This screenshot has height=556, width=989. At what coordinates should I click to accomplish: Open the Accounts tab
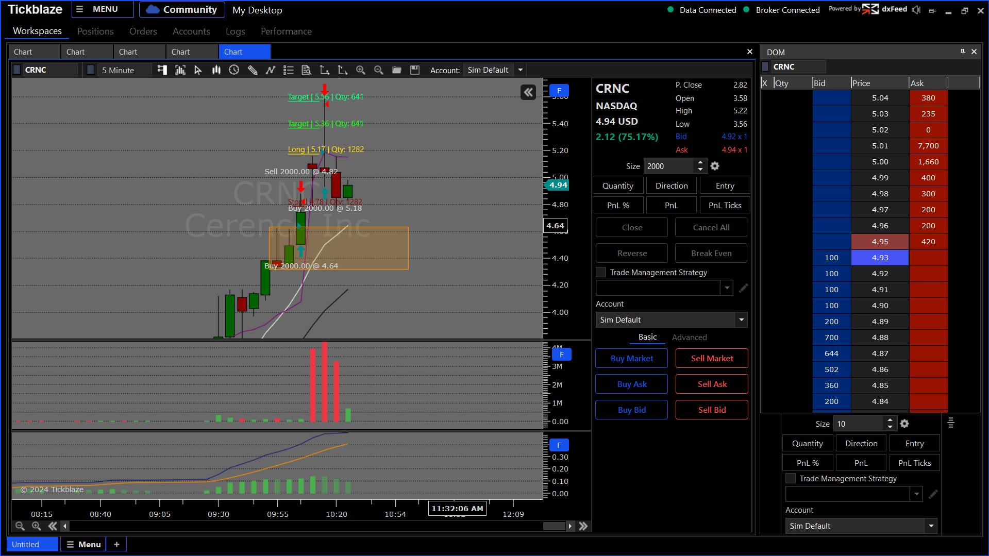pos(191,31)
